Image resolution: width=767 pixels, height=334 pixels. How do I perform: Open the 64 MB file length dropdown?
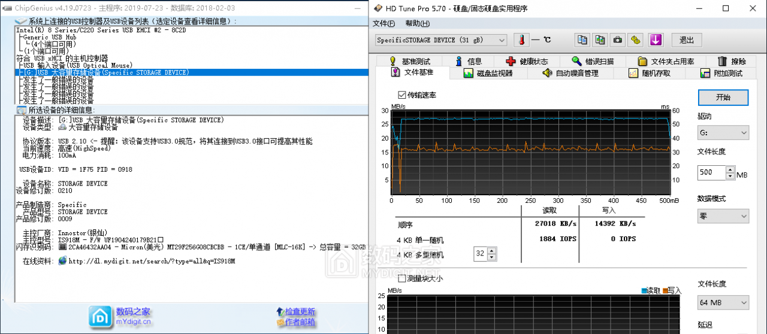tap(723, 303)
